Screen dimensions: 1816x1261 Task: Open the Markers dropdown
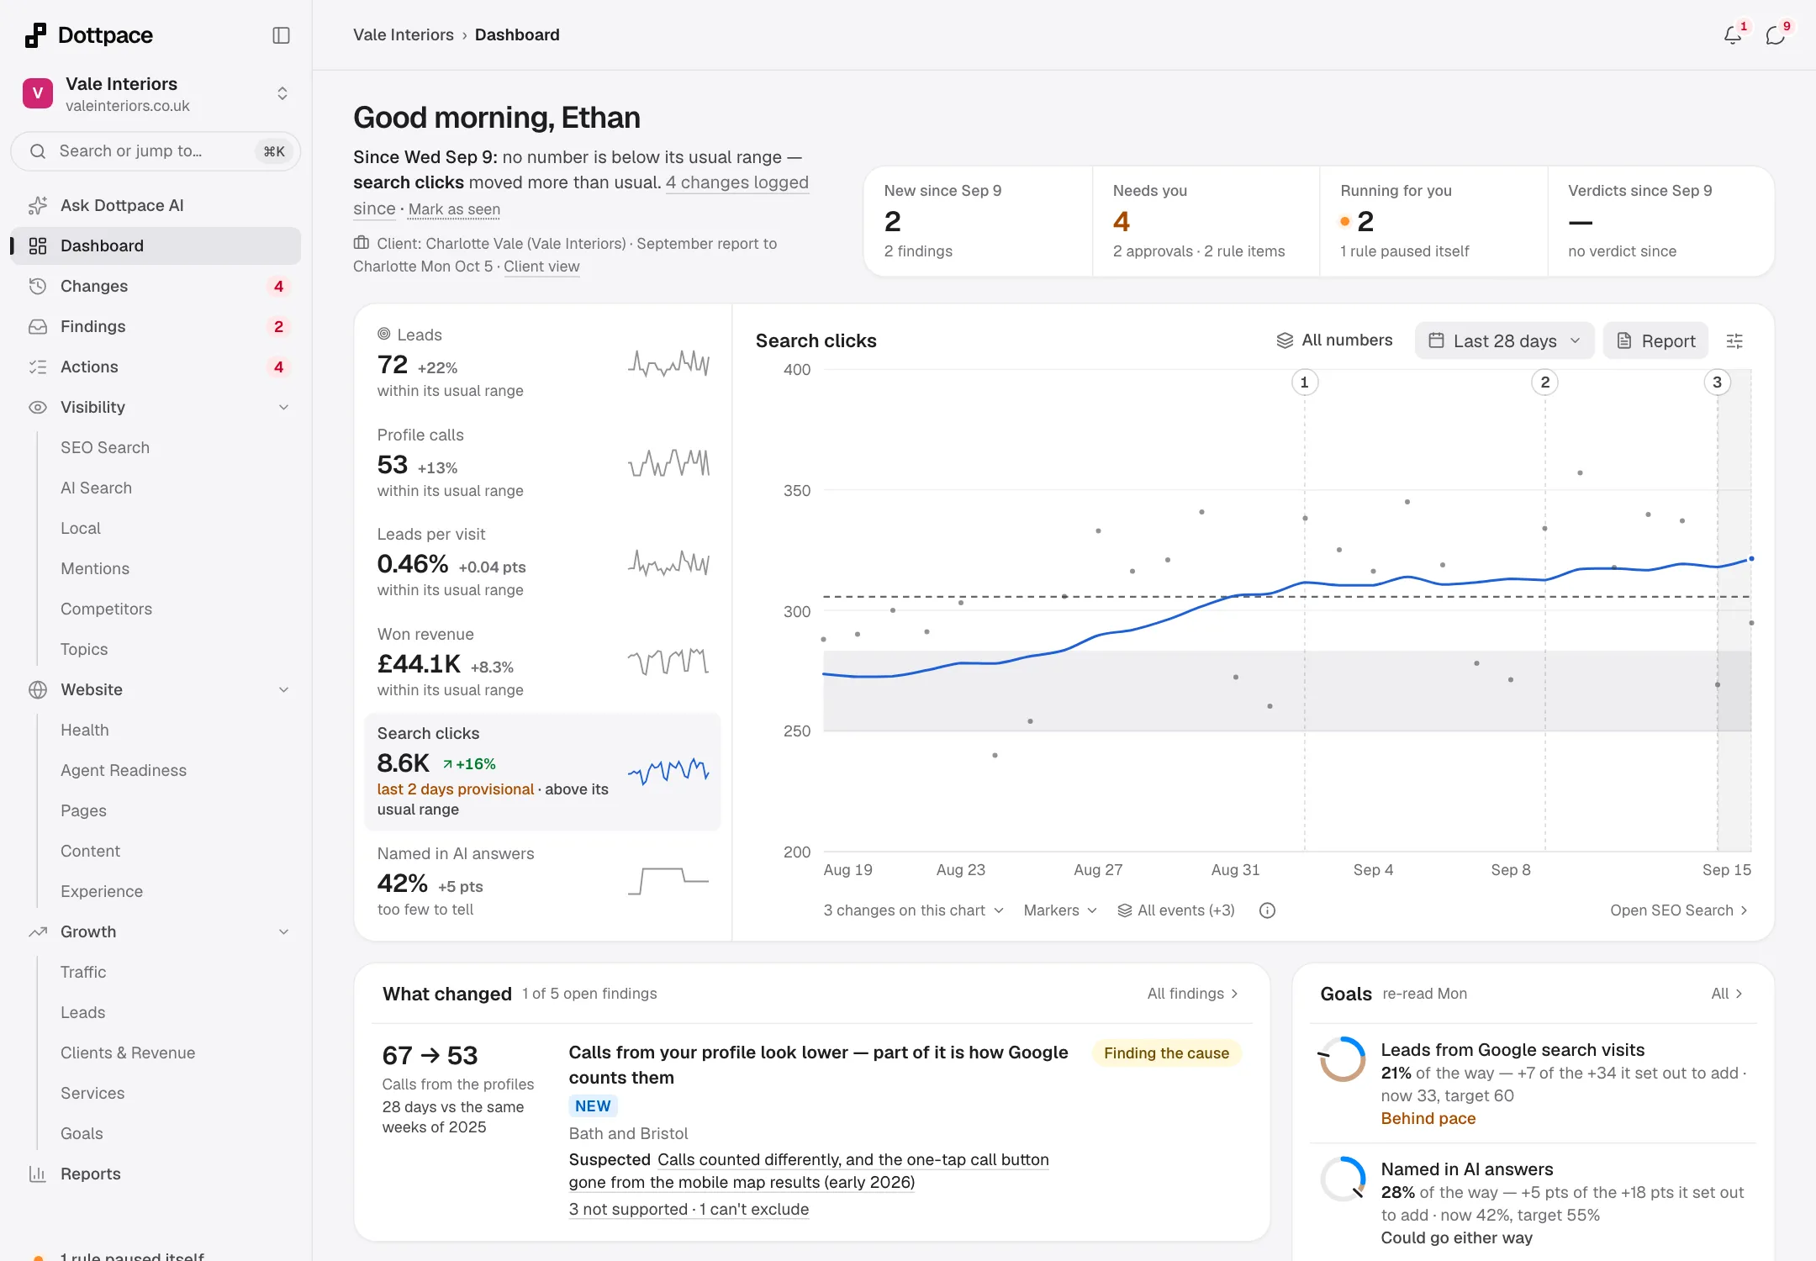coord(1060,910)
